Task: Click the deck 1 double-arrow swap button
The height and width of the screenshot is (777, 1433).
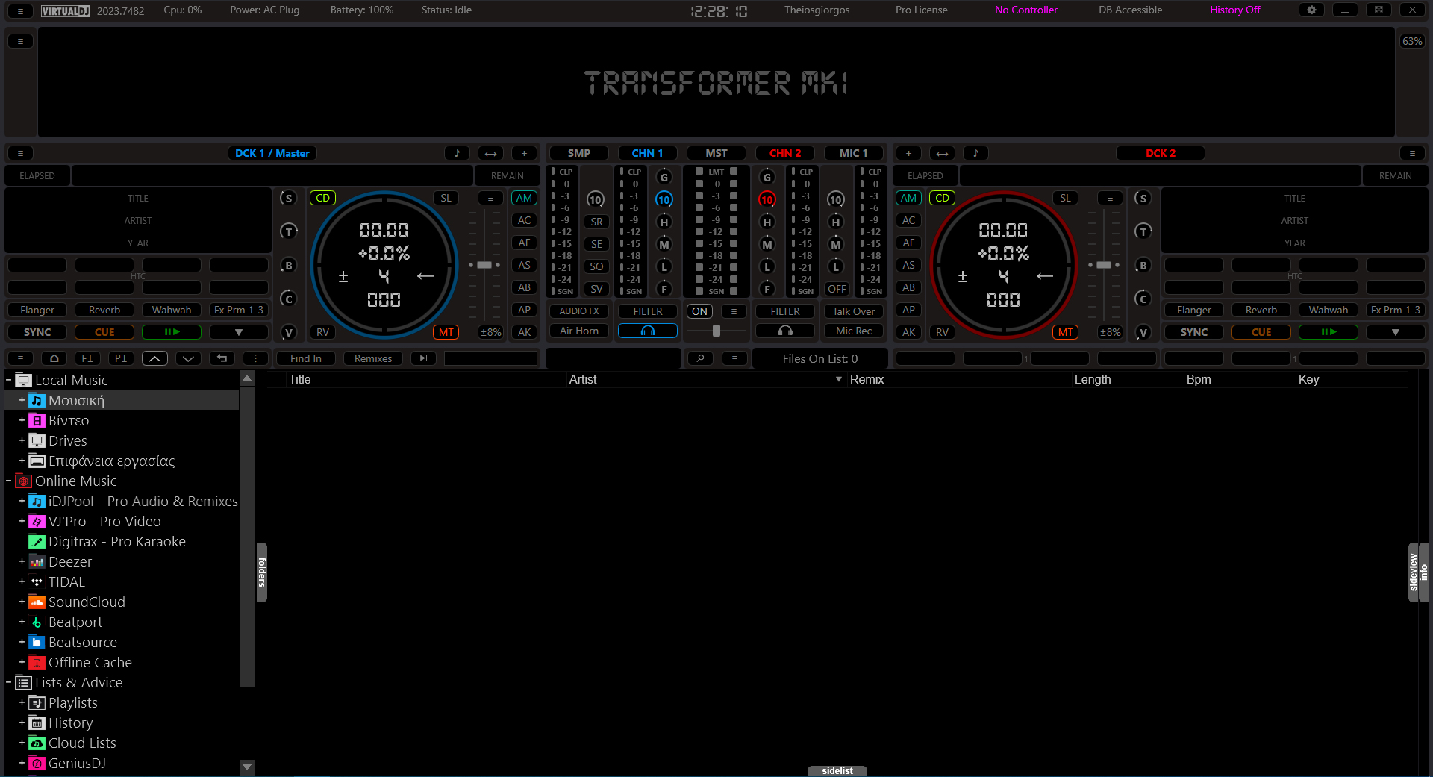Action: pyautogui.click(x=490, y=153)
